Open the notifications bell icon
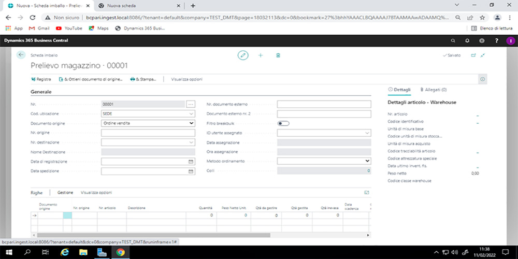Screen dimensions: 518x259 click(x=467, y=40)
